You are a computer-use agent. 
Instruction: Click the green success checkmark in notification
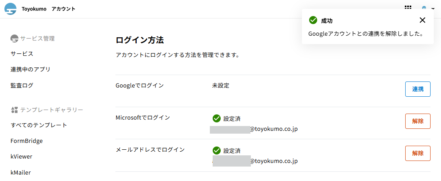[313, 20]
